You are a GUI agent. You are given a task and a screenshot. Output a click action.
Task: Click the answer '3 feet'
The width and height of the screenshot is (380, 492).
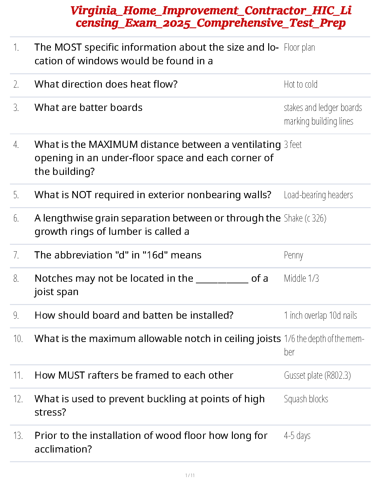point(293,144)
